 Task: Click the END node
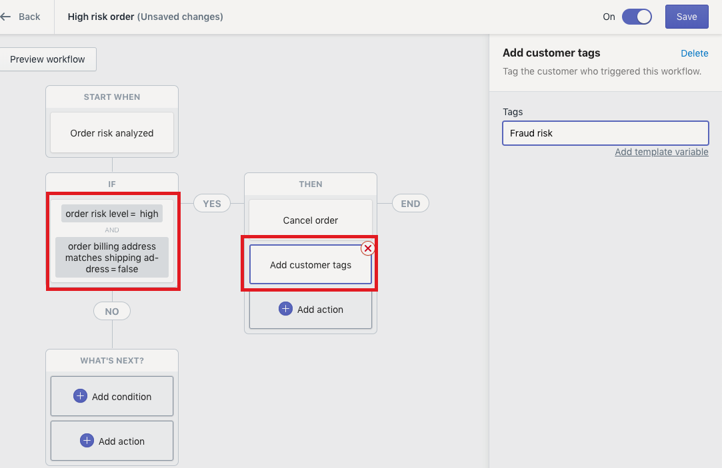pyautogui.click(x=410, y=204)
